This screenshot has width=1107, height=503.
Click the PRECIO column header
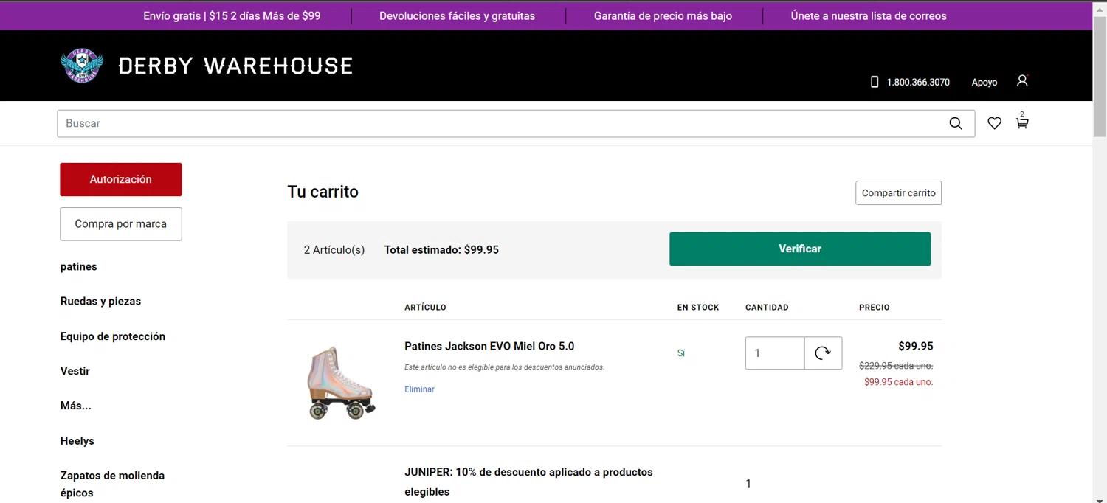[x=875, y=308]
